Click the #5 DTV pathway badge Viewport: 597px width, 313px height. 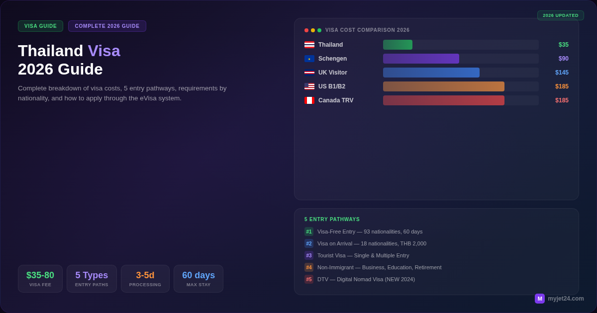click(x=309, y=279)
